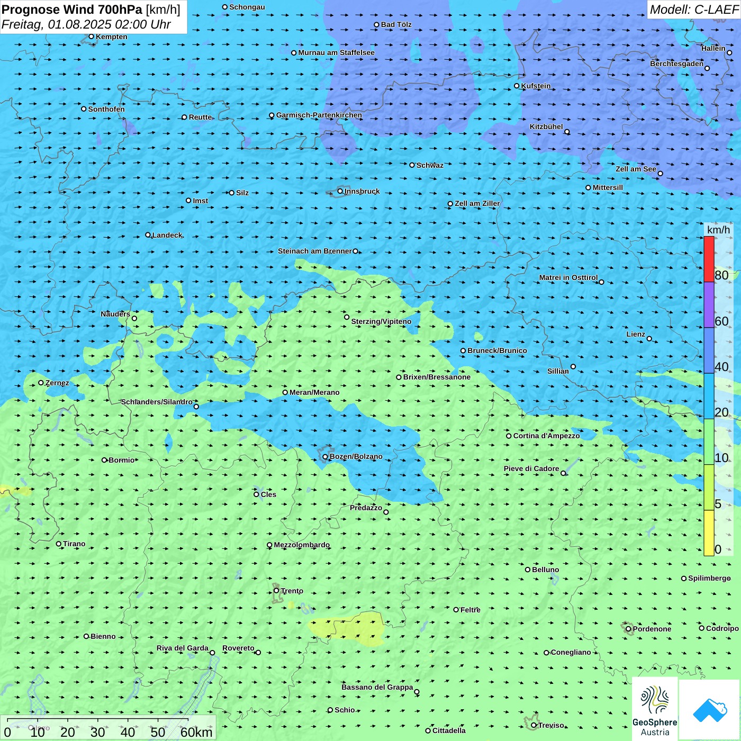Screen dimensions: 741x741
Task: Click the 'Berchtesgaden' label
Action: coord(677,64)
